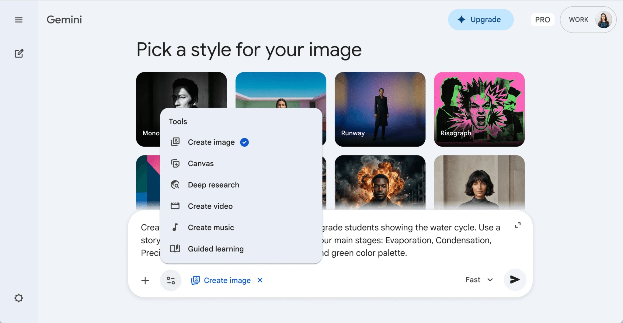The image size is (623, 323).
Task: Click the plus attach files icon
Action: (x=145, y=280)
